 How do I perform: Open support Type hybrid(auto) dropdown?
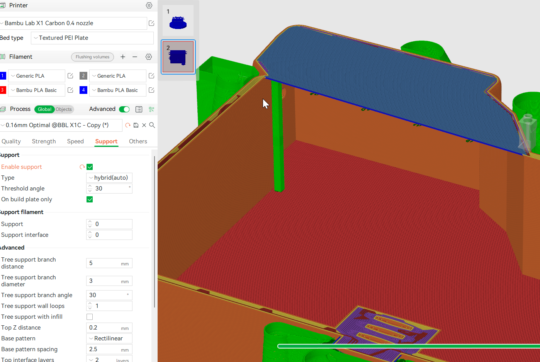coord(109,178)
